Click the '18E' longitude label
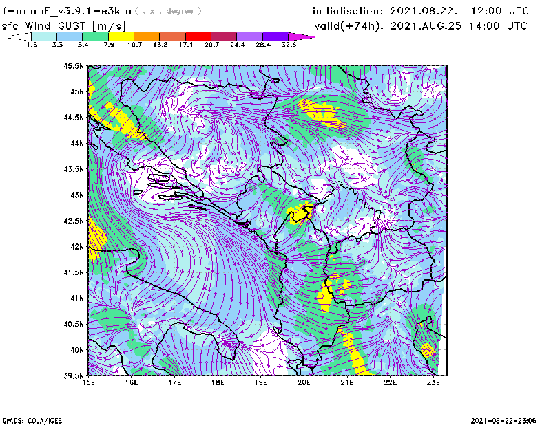 coord(218,382)
